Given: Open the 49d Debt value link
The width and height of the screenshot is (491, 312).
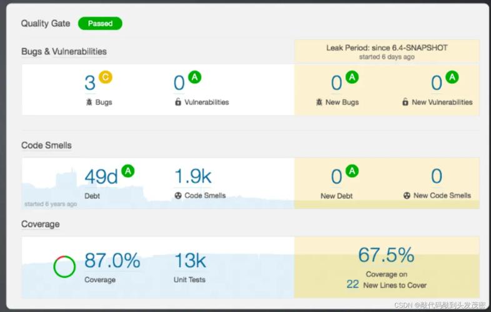Looking at the screenshot, I should (x=101, y=177).
